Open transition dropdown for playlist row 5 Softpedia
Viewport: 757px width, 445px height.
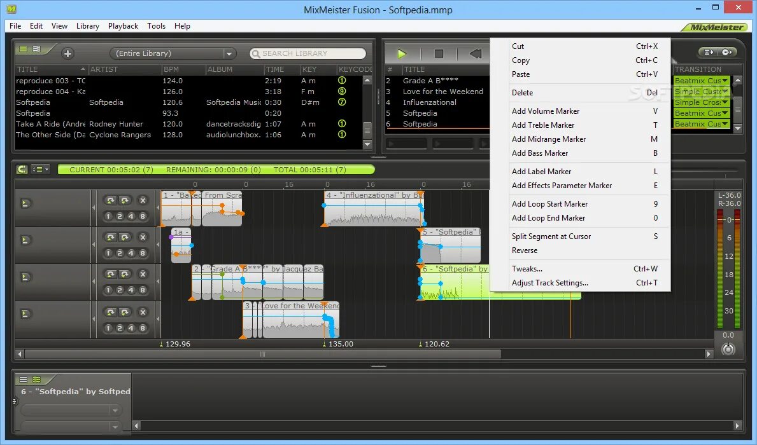702,113
